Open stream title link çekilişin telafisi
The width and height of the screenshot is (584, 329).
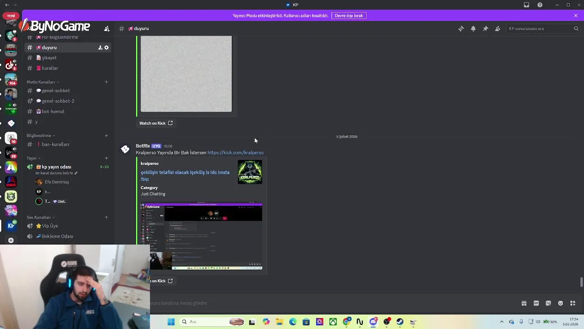pyautogui.click(x=185, y=175)
